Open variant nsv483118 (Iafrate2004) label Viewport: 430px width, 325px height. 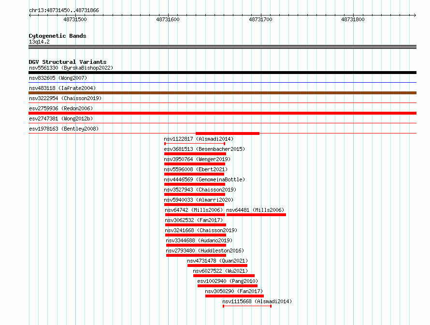click(x=62, y=88)
